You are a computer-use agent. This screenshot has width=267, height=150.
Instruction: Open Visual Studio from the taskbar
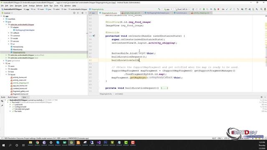98,142
